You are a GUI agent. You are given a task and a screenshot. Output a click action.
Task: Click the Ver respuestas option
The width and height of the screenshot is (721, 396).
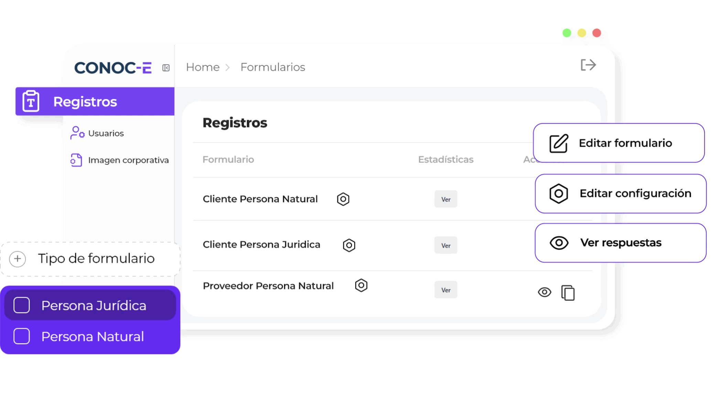click(x=620, y=242)
